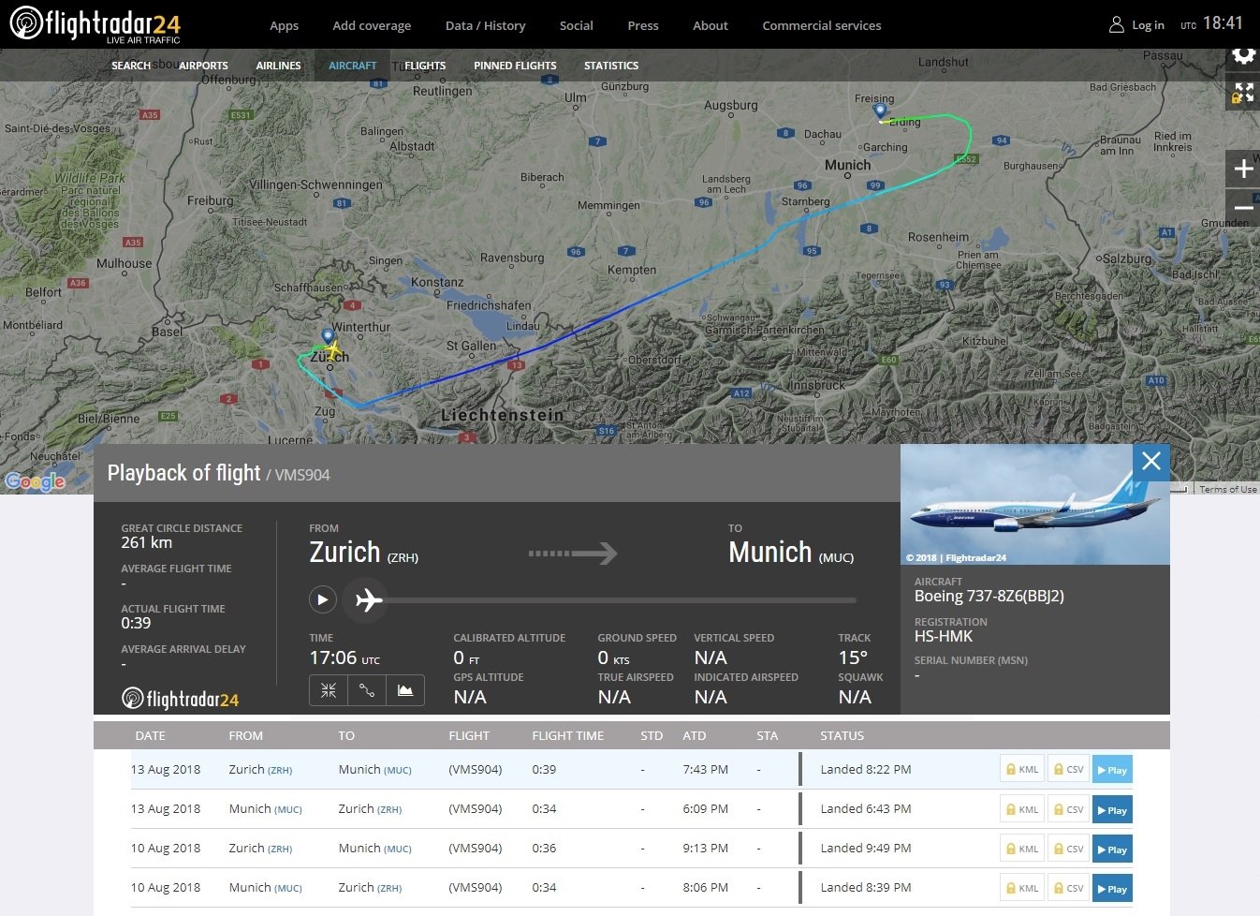1260x916 pixels.
Task: Download CSV for 9:13 PM Zurich–Munich flight
Action: (1068, 849)
